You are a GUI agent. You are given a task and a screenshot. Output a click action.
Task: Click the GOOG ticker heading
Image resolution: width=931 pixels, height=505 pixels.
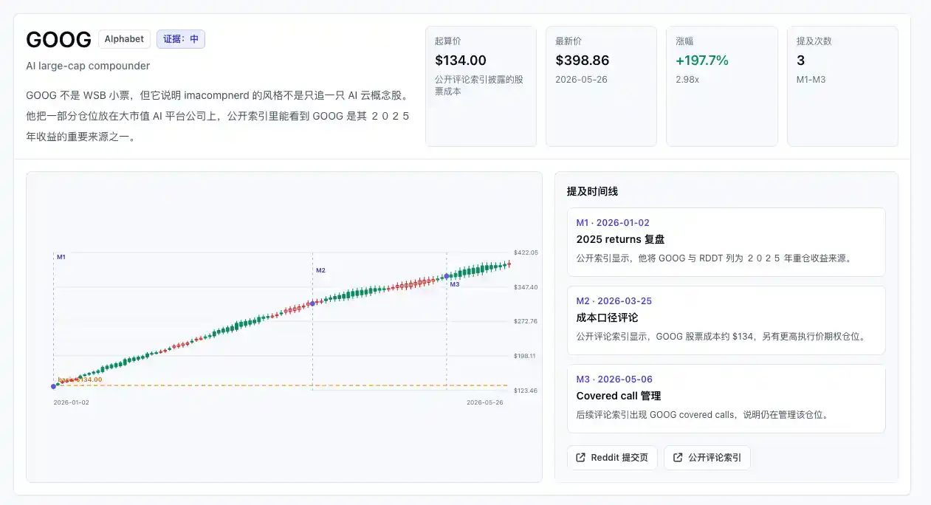coord(58,40)
